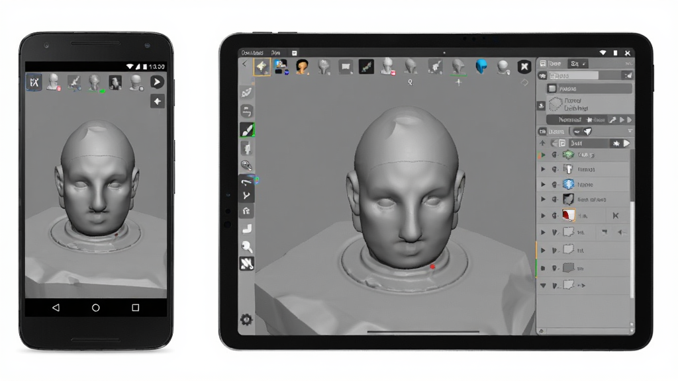Tap the red point near the model's neck on tablet
The image size is (678, 381).
[x=432, y=267]
